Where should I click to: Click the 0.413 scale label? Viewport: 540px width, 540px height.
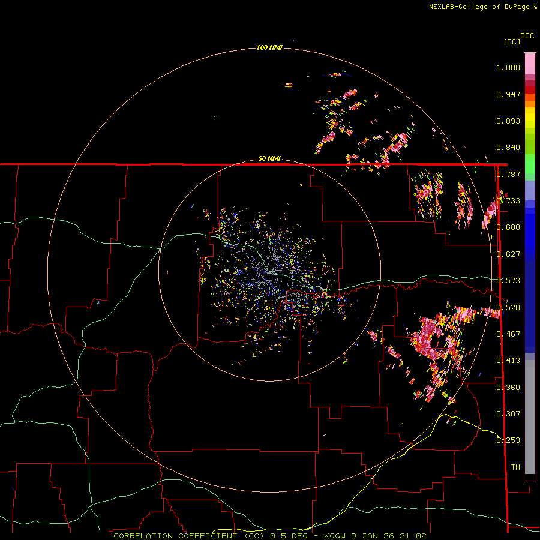[x=508, y=361]
